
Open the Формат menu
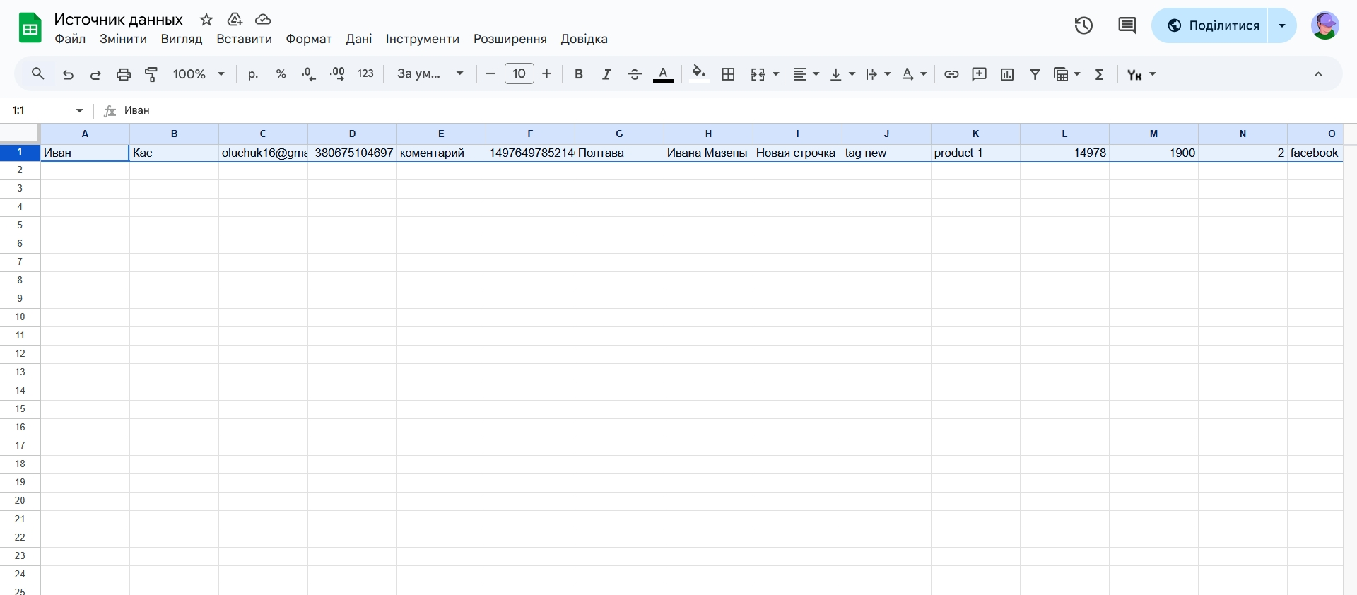point(309,40)
